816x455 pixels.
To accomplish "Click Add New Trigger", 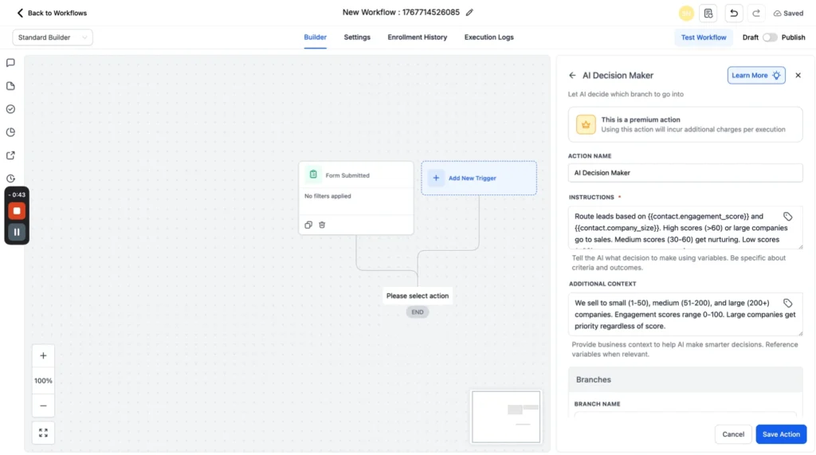I will (x=479, y=178).
